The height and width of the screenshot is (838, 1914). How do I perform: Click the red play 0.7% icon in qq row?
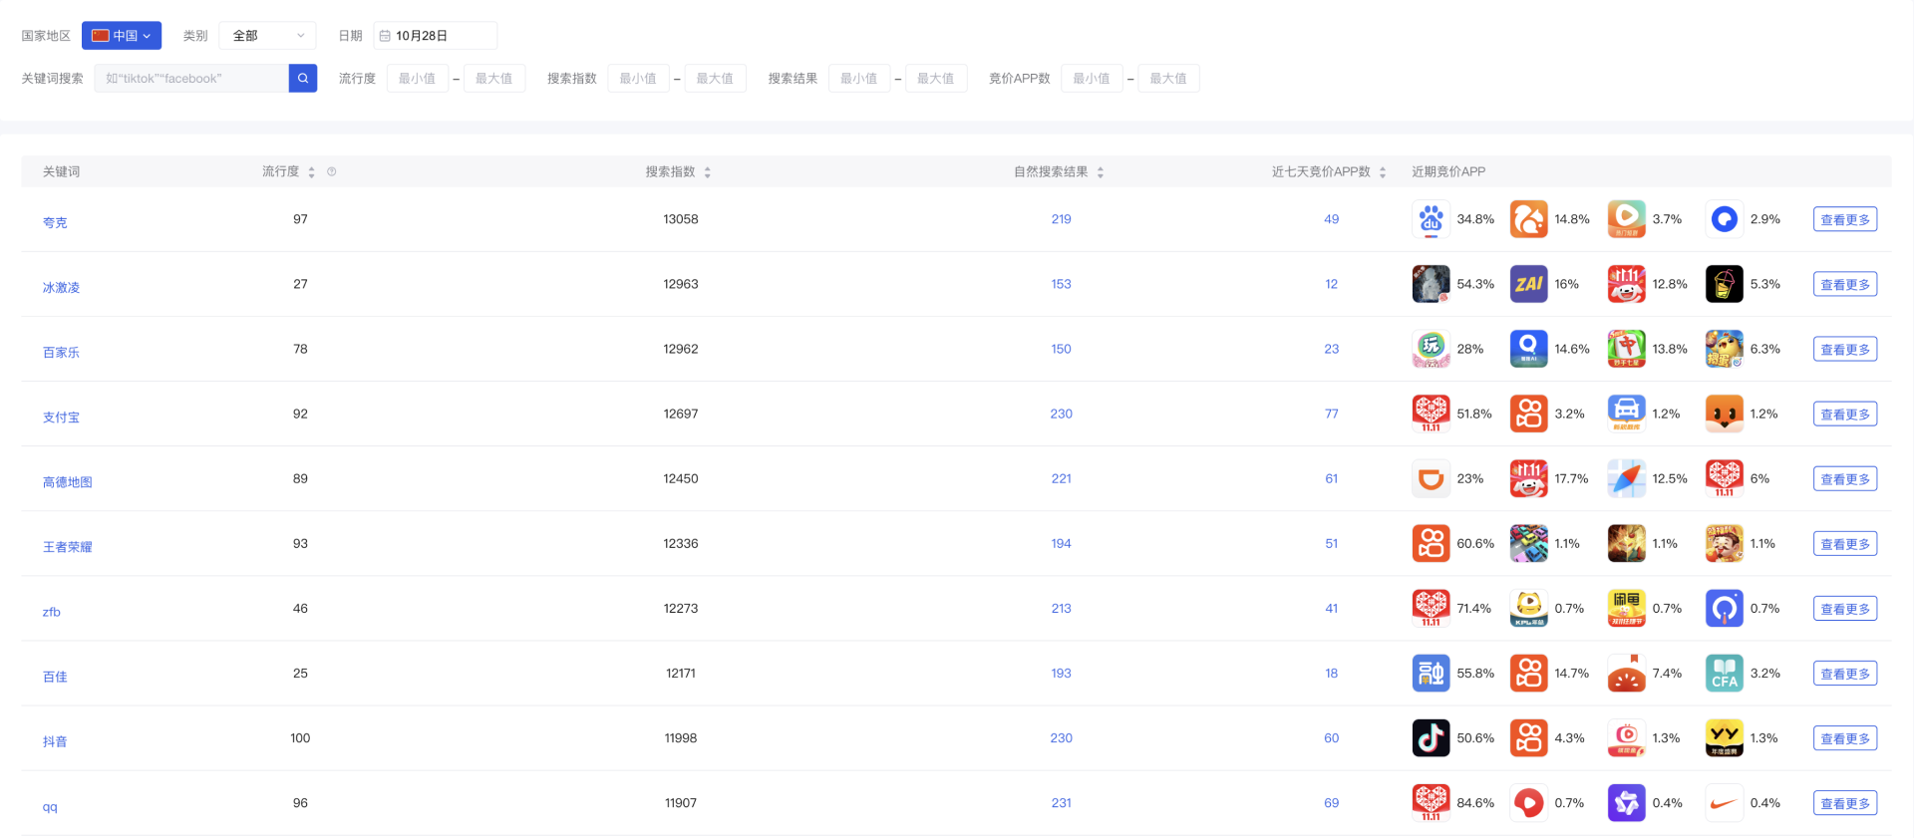tap(1528, 802)
